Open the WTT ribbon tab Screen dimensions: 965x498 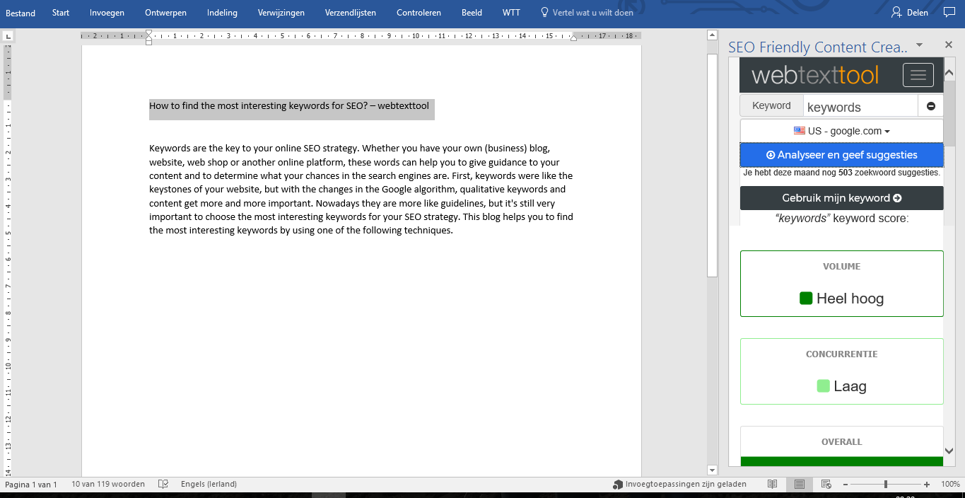point(511,13)
